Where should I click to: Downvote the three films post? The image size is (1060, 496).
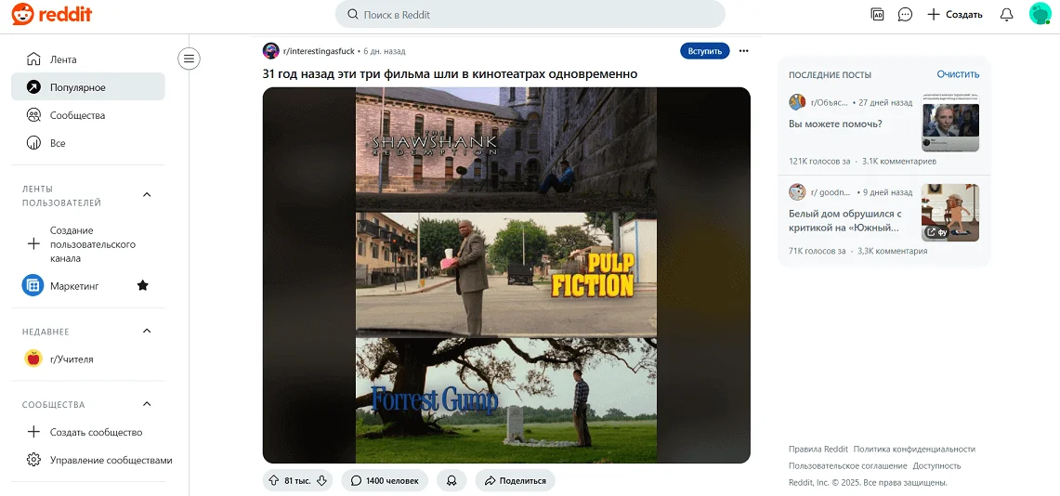tap(321, 480)
